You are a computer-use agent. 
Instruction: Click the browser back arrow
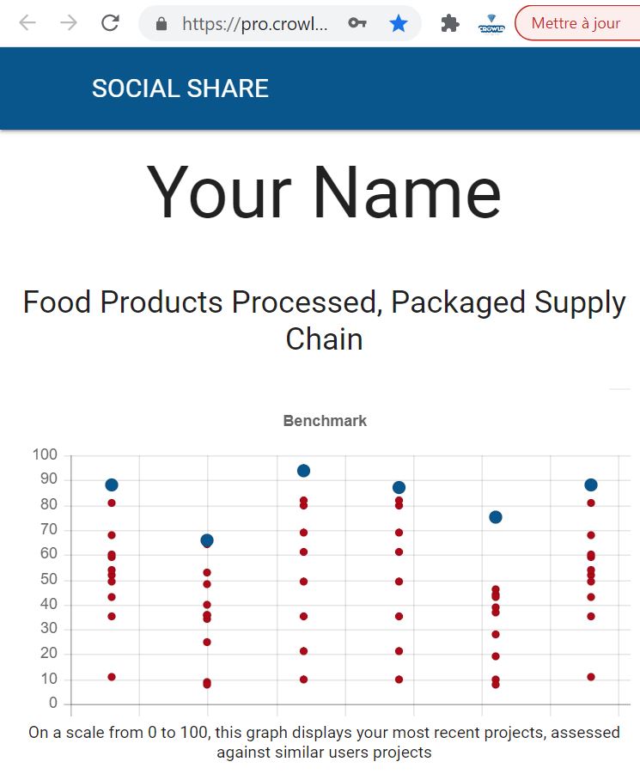pos(27,22)
